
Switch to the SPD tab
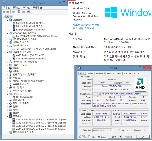point(119,73)
